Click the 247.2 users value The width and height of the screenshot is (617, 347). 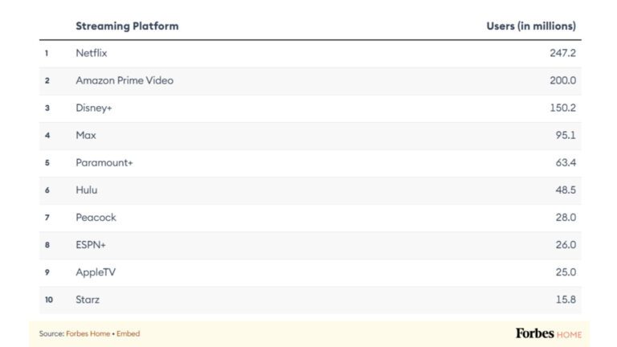(x=562, y=53)
